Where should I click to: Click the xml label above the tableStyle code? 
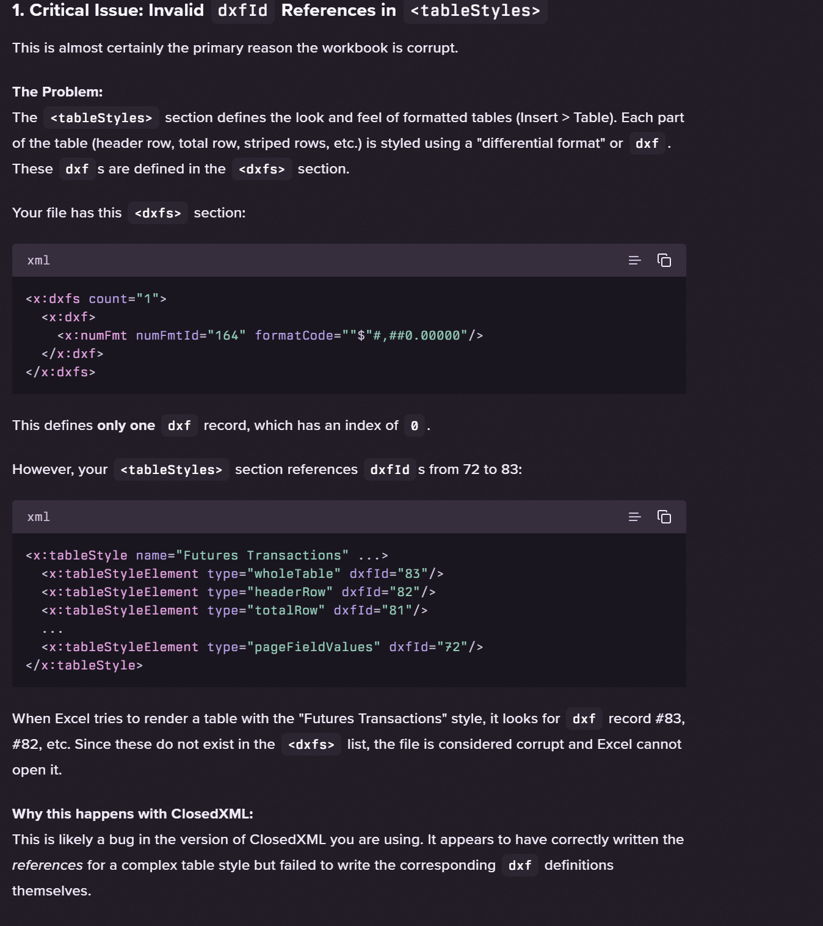pos(38,517)
